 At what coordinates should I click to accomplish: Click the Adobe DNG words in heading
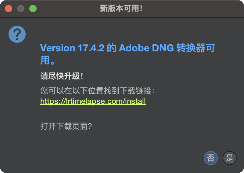146,48
